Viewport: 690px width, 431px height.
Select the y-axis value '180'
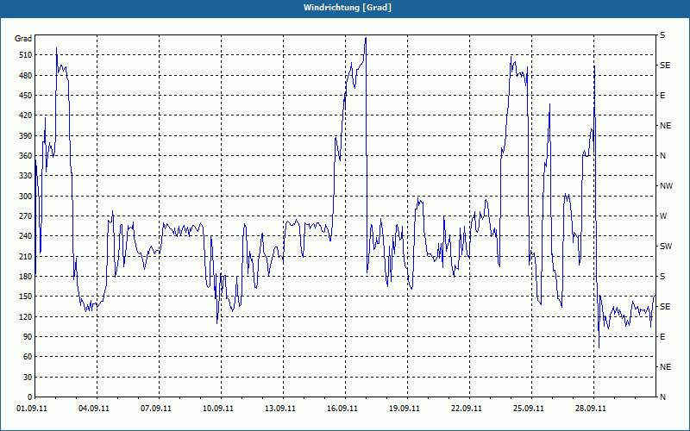click(26, 277)
